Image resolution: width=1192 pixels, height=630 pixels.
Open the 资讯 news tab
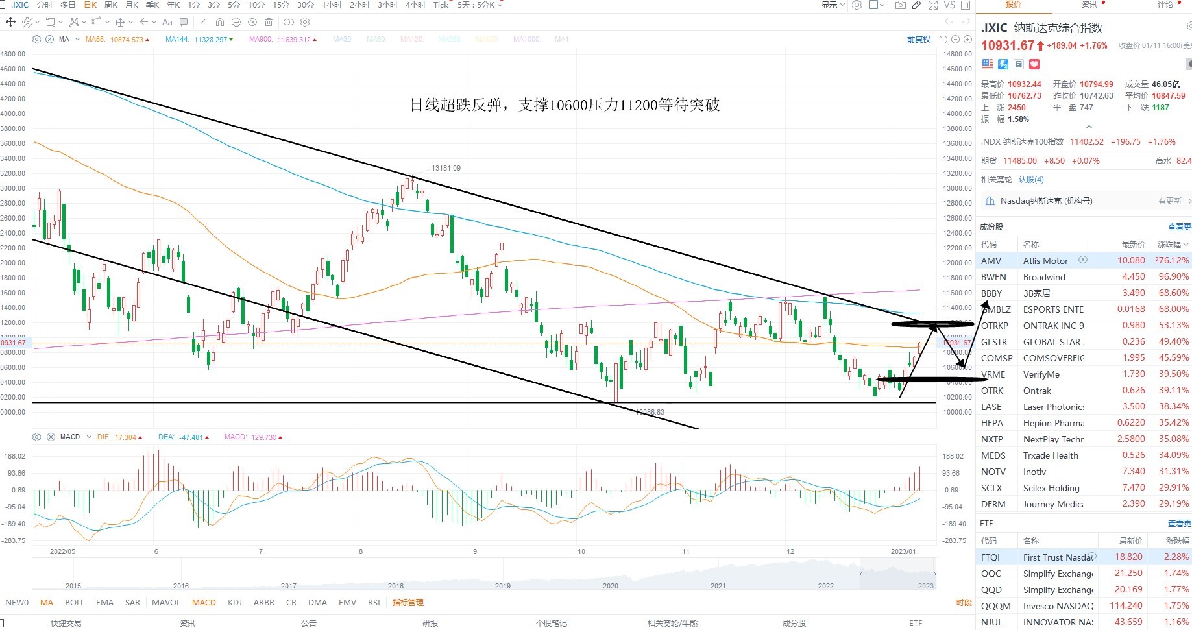[1089, 5]
